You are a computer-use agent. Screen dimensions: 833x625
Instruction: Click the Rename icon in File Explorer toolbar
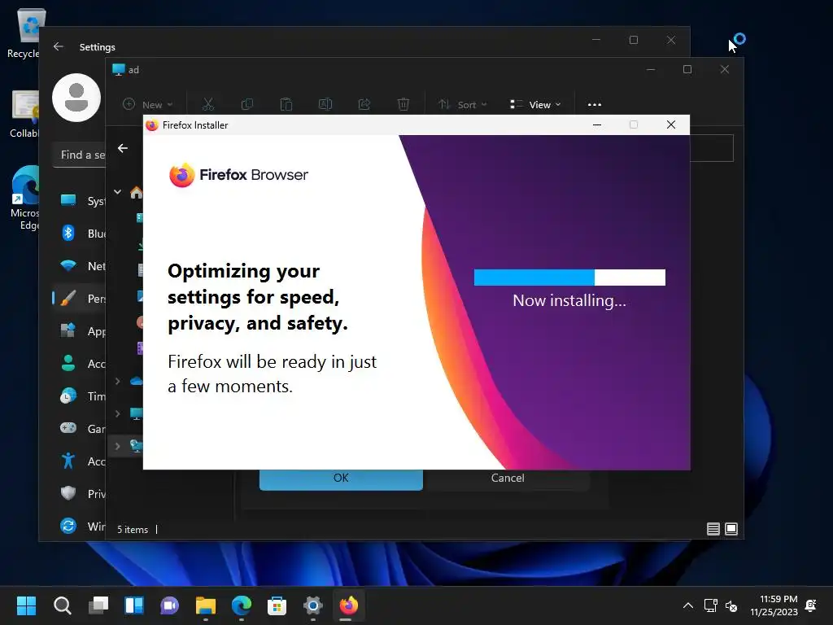pyautogui.click(x=325, y=104)
